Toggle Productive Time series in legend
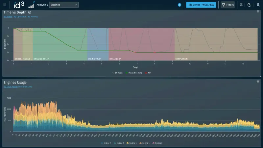This screenshot has width=263, height=148. coord(134,73)
